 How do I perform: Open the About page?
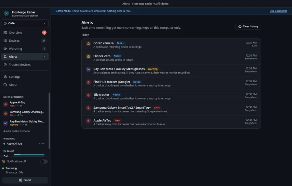[x=25, y=85]
